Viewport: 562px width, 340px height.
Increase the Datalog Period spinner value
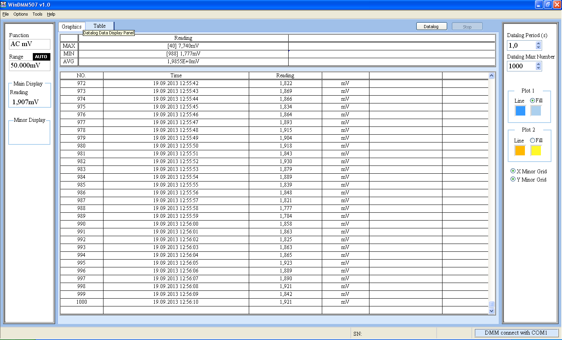pos(539,43)
